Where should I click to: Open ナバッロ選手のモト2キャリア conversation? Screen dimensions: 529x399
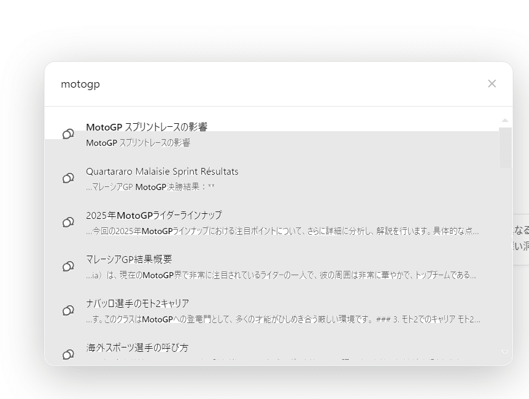click(137, 303)
